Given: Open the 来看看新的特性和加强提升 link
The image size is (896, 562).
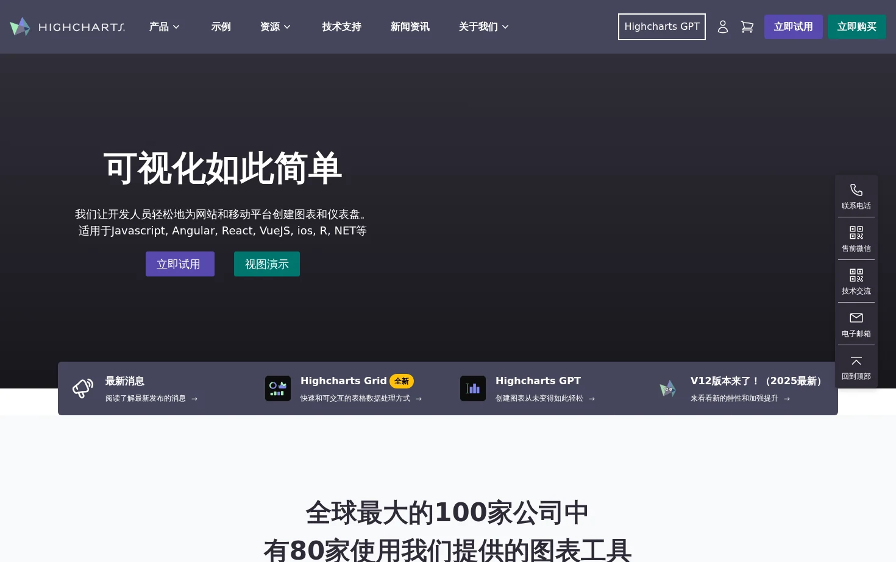Looking at the screenshot, I should [740, 399].
